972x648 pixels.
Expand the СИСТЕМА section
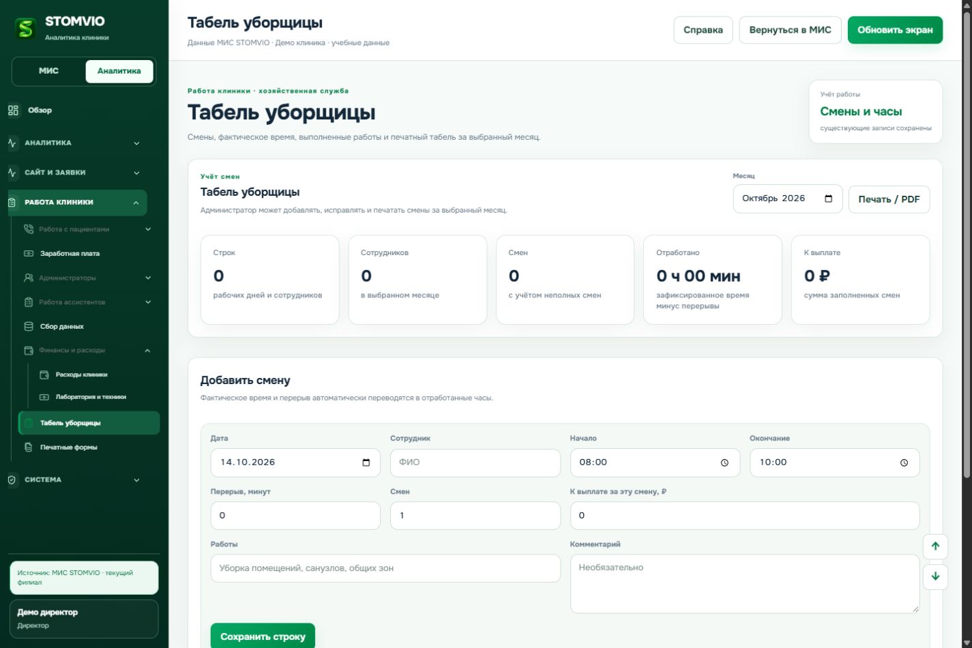[74, 480]
